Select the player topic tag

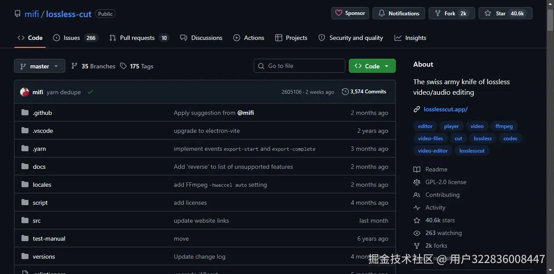[451, 126]
